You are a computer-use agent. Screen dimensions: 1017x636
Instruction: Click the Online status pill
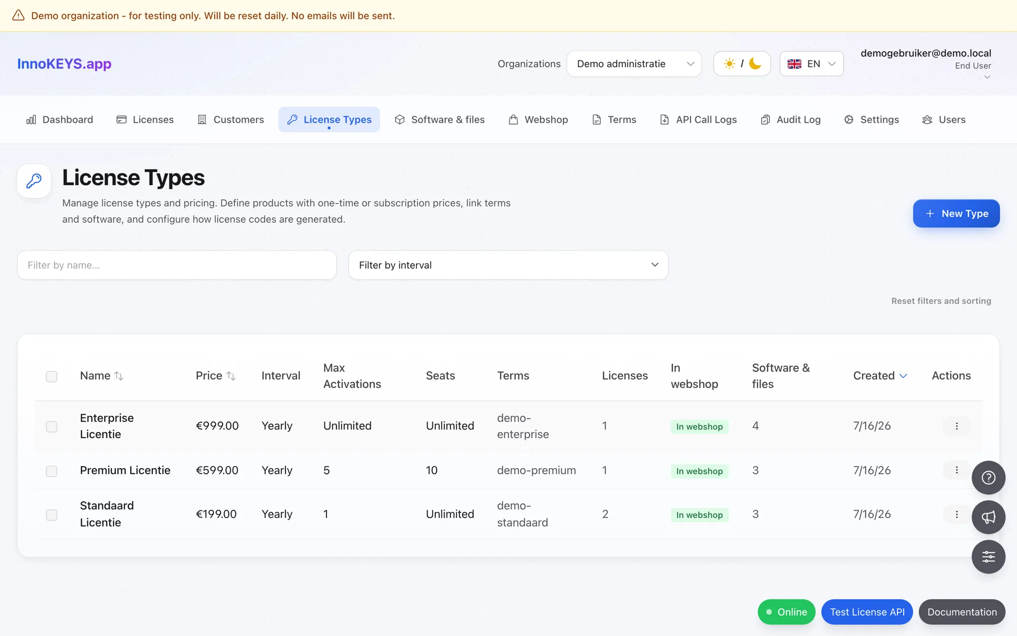point(786,612)
